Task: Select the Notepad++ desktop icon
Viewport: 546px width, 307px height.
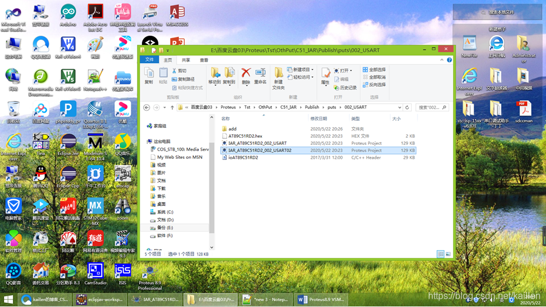Action: coord(95,80)
